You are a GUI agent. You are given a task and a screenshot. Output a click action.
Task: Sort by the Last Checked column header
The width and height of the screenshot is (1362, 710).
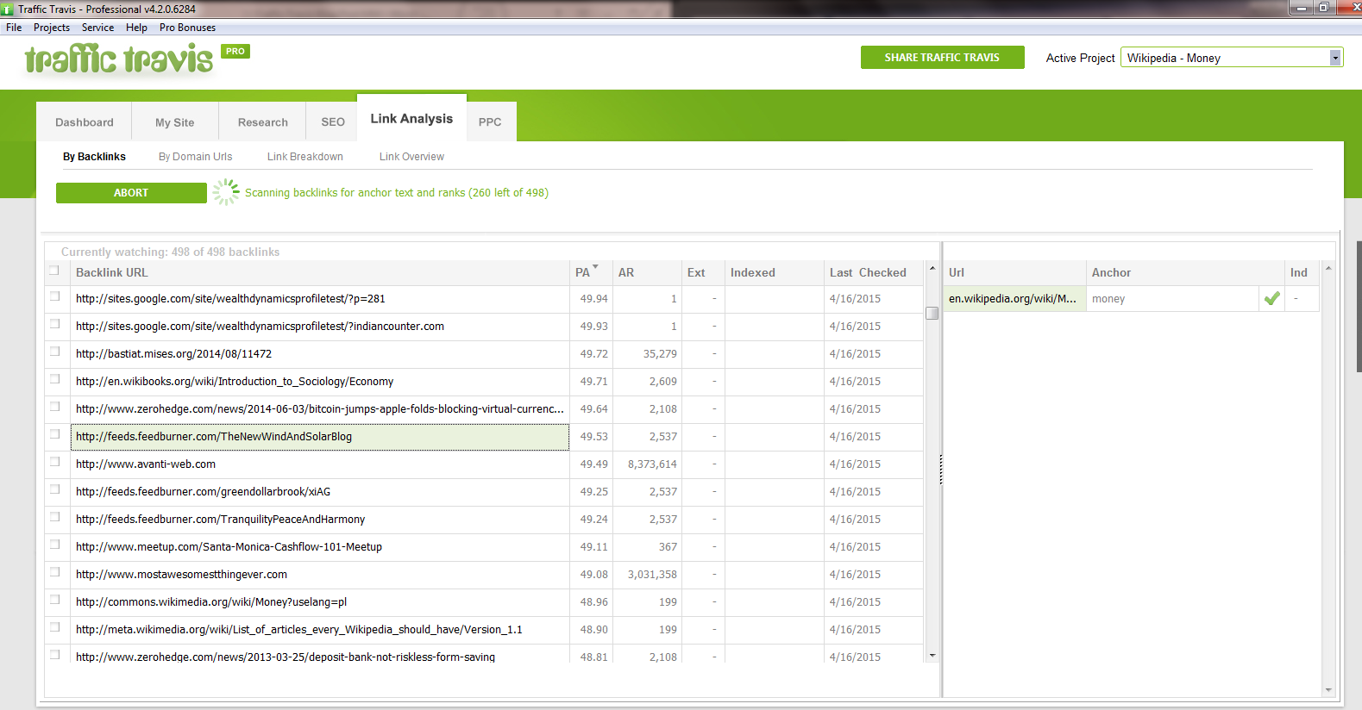[873, 272]
